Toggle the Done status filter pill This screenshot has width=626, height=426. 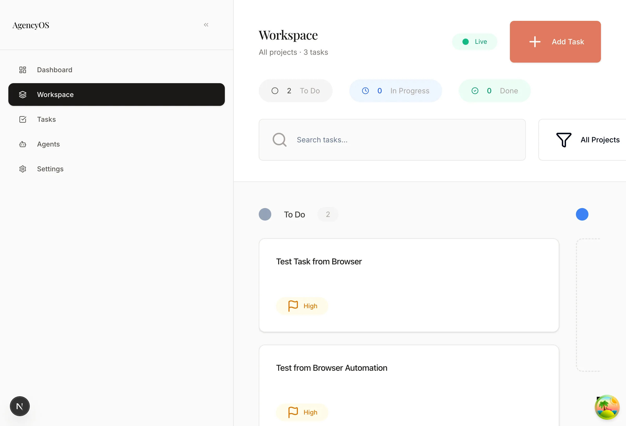494,91
